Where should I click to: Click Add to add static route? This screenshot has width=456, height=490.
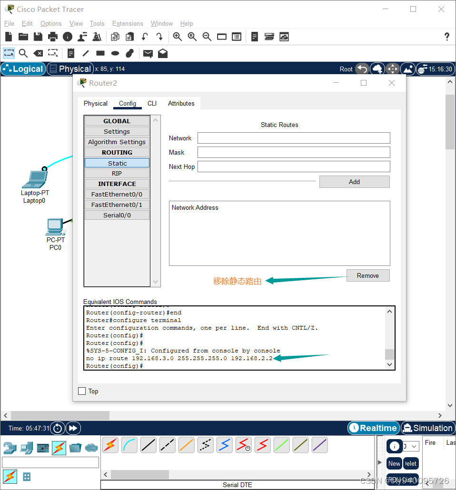[x=354, y=182]
